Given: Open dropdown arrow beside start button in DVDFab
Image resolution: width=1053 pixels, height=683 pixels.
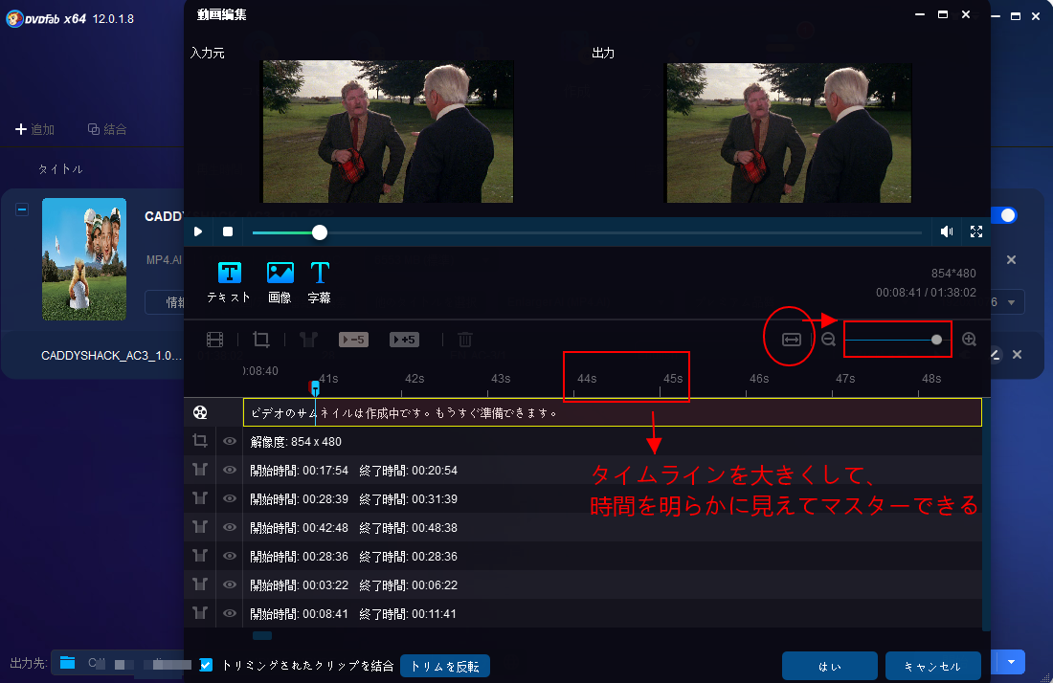Looking at the screenshot, I should point(1012,662).
